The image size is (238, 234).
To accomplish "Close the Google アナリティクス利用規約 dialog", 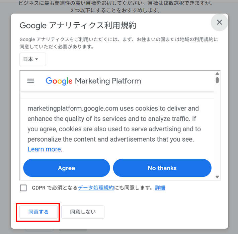I will click(x=219, y=22).
